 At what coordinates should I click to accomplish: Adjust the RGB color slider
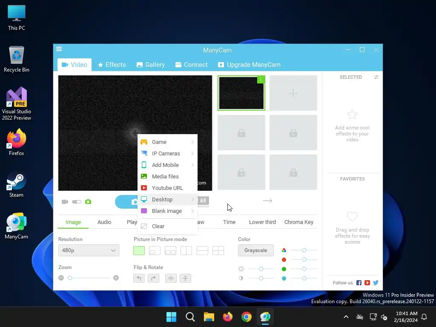click(x=304, y=250)
